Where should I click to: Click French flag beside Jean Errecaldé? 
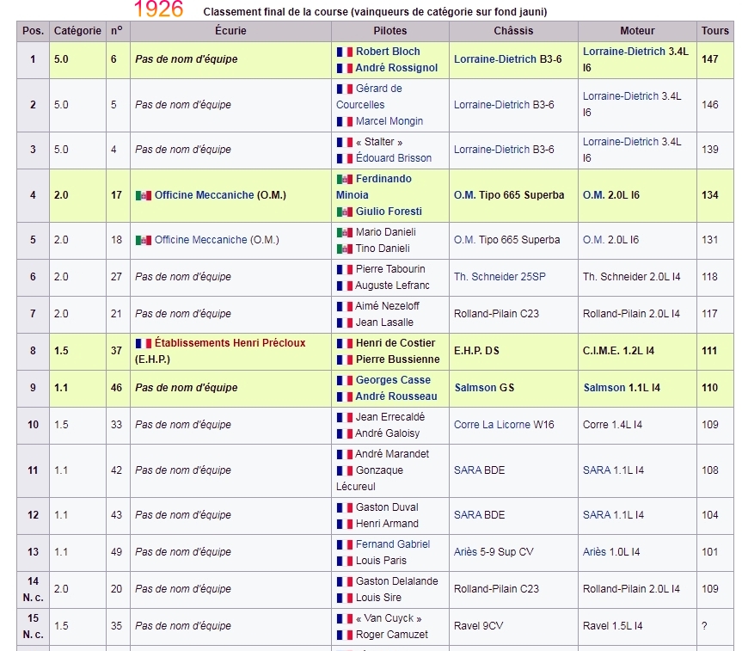(x=345, y=417)
